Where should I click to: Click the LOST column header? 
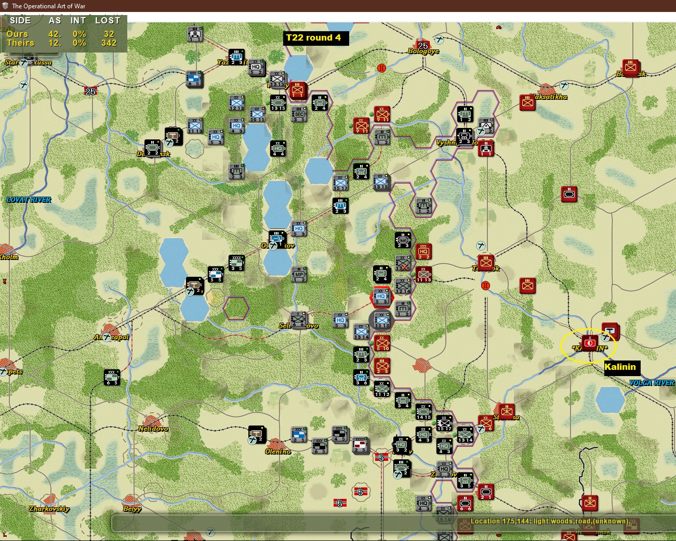(108, 21)
